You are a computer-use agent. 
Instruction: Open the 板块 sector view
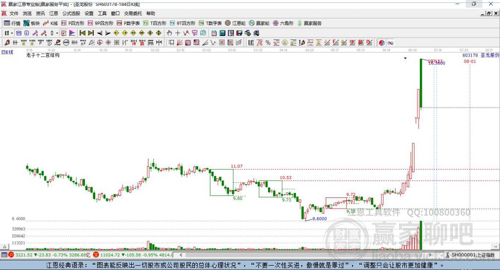click(31, 23)
